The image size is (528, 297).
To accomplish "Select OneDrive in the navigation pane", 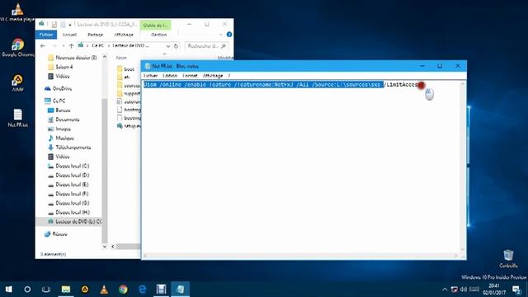I will coord(59,88).
